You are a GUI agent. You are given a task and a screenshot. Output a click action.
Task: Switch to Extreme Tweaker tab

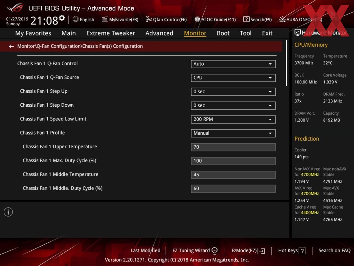[x=111, y=33]
